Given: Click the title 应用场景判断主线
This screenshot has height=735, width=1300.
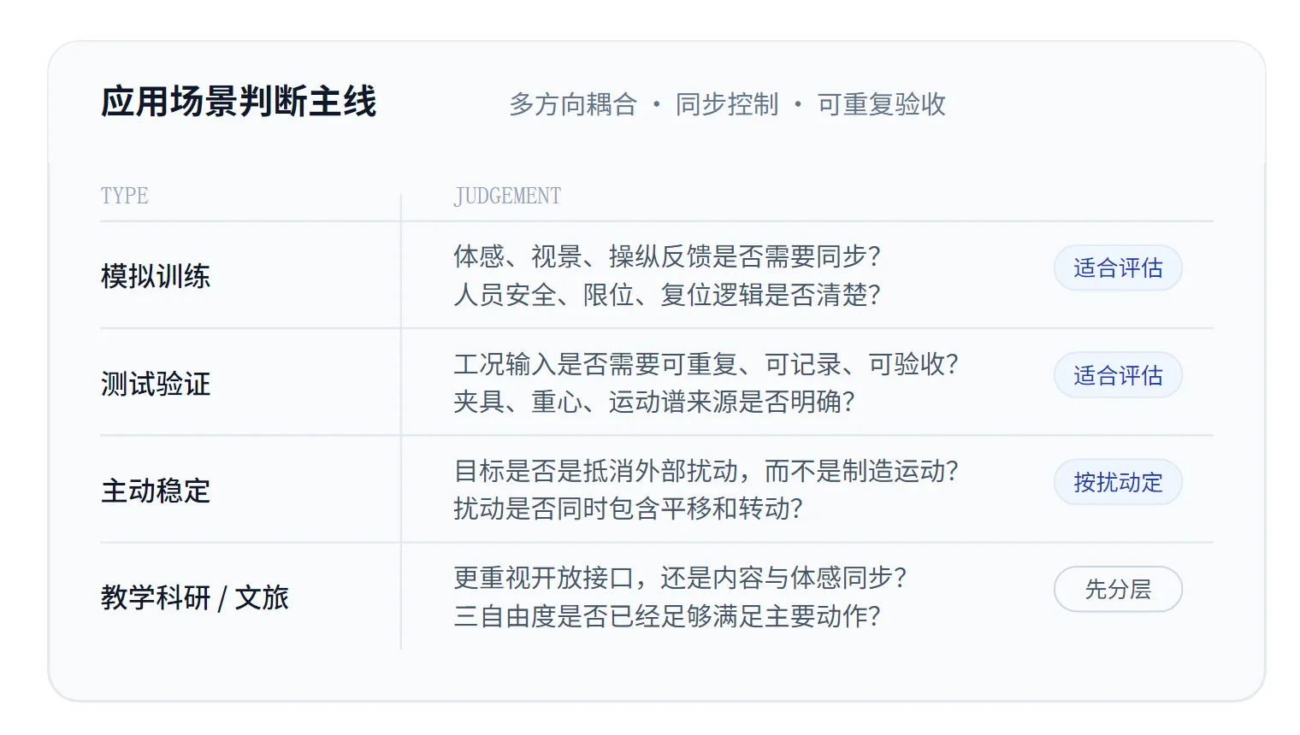Looking at the screenshot, I should pos(239,102).
